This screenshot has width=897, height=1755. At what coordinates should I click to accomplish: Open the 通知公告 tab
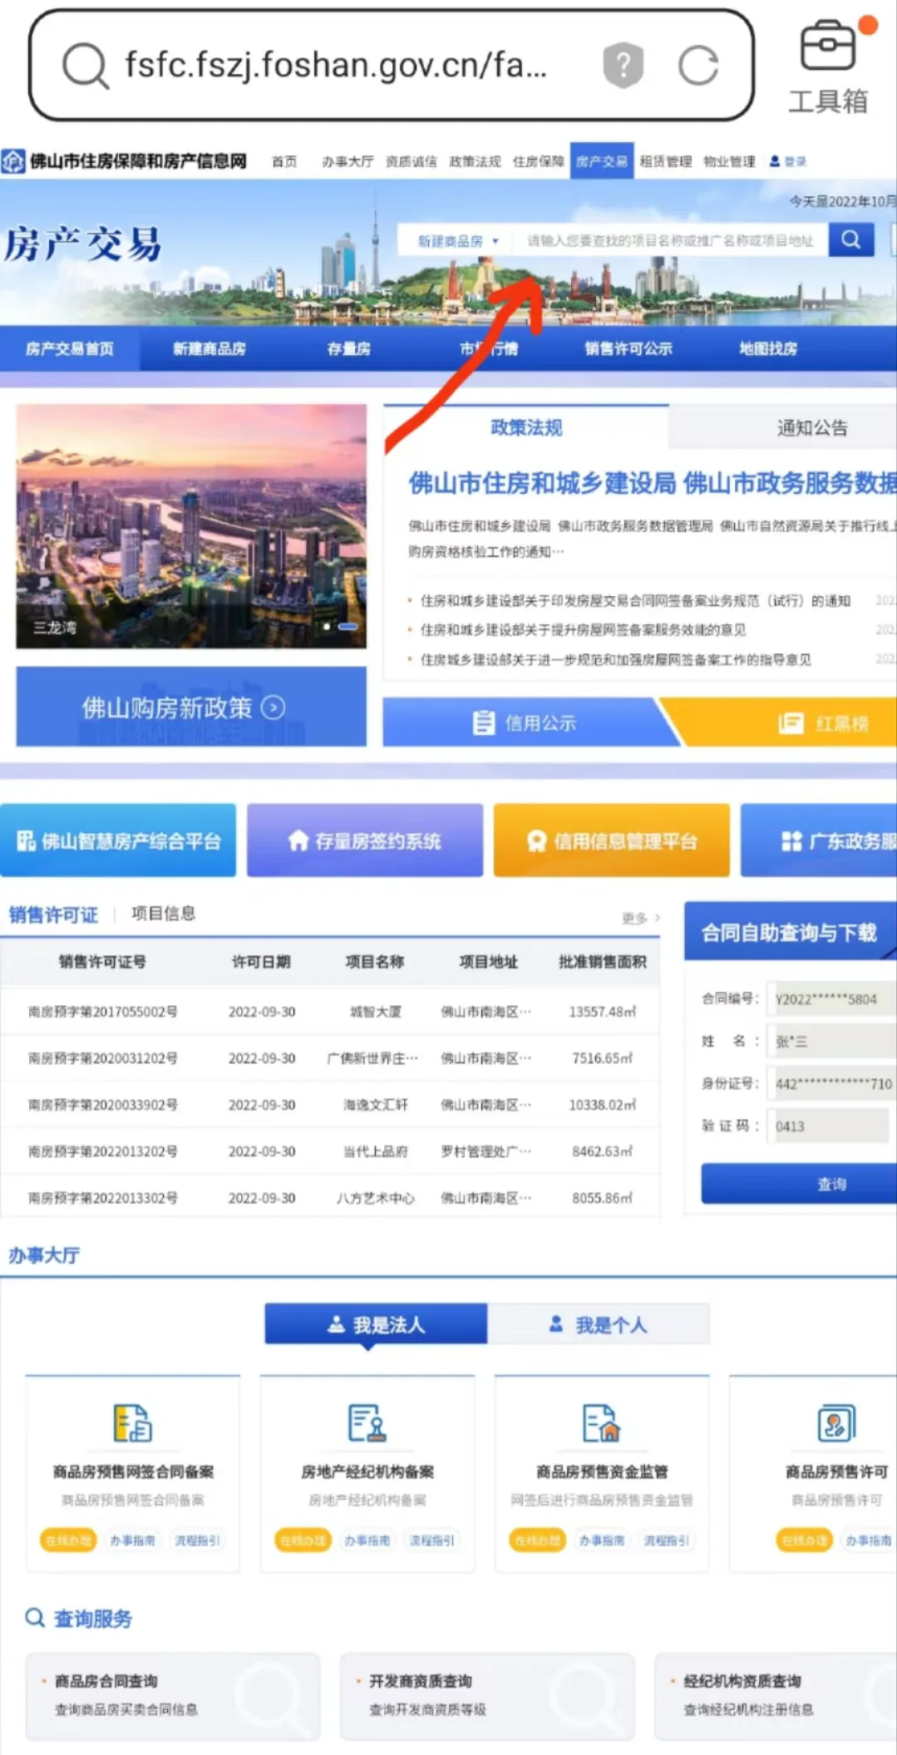click(x=811, y=428)
